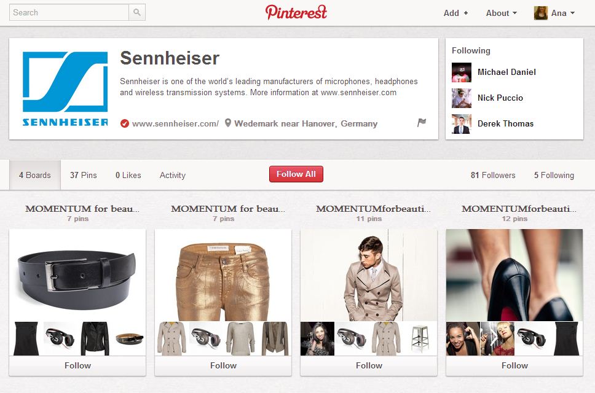The width and height of the screenshot is (595, 393).
Task: Open the Activity tab
Action: coord(173,175)
